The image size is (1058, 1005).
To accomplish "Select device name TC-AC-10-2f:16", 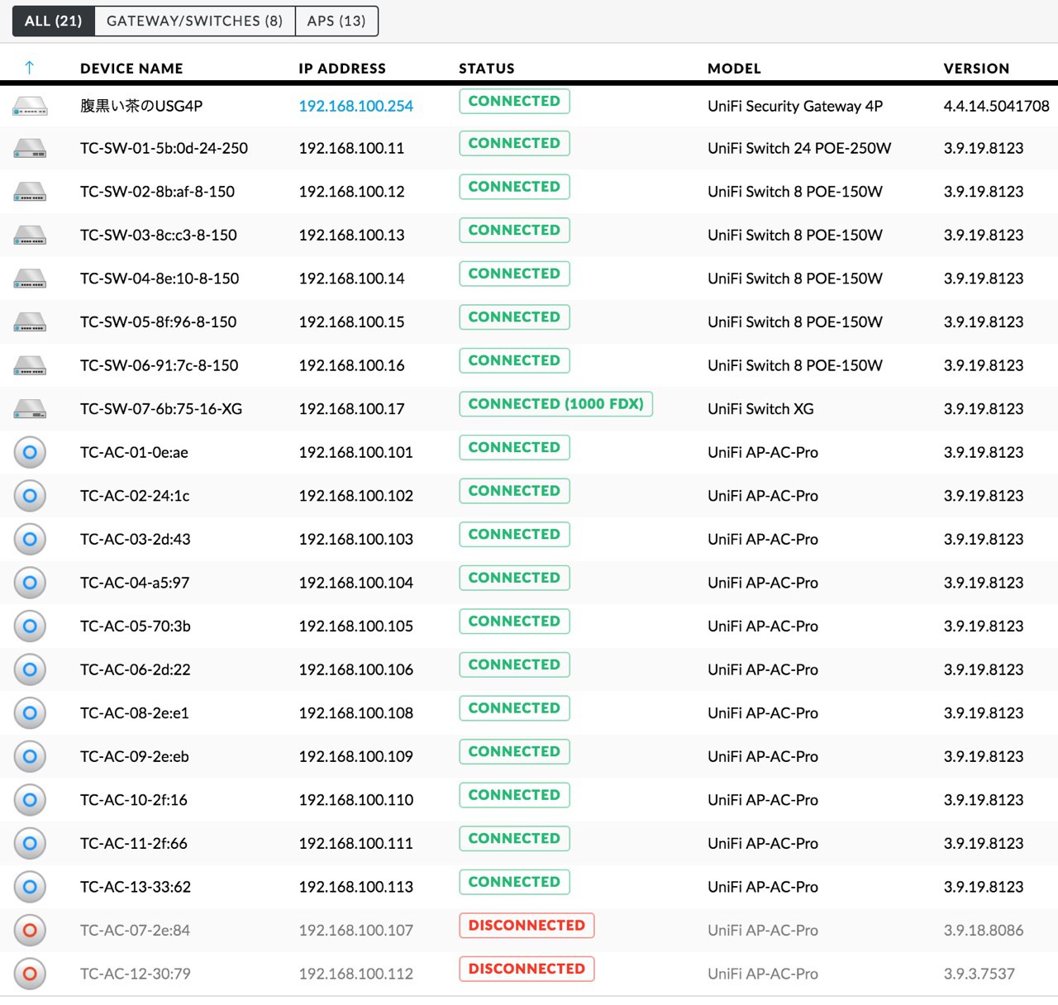I will tap(134, 800).
